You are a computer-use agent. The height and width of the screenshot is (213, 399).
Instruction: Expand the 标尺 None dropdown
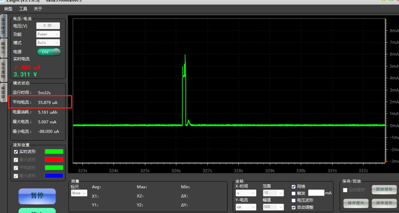tap(79, 193)
